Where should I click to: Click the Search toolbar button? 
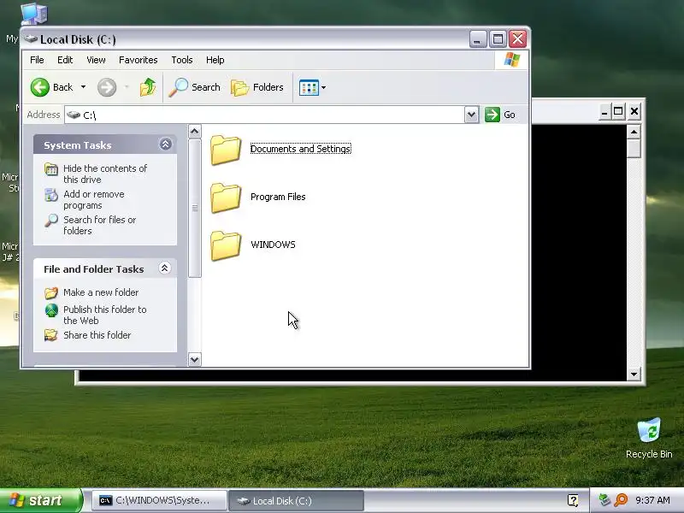click(x=195, y=87)
